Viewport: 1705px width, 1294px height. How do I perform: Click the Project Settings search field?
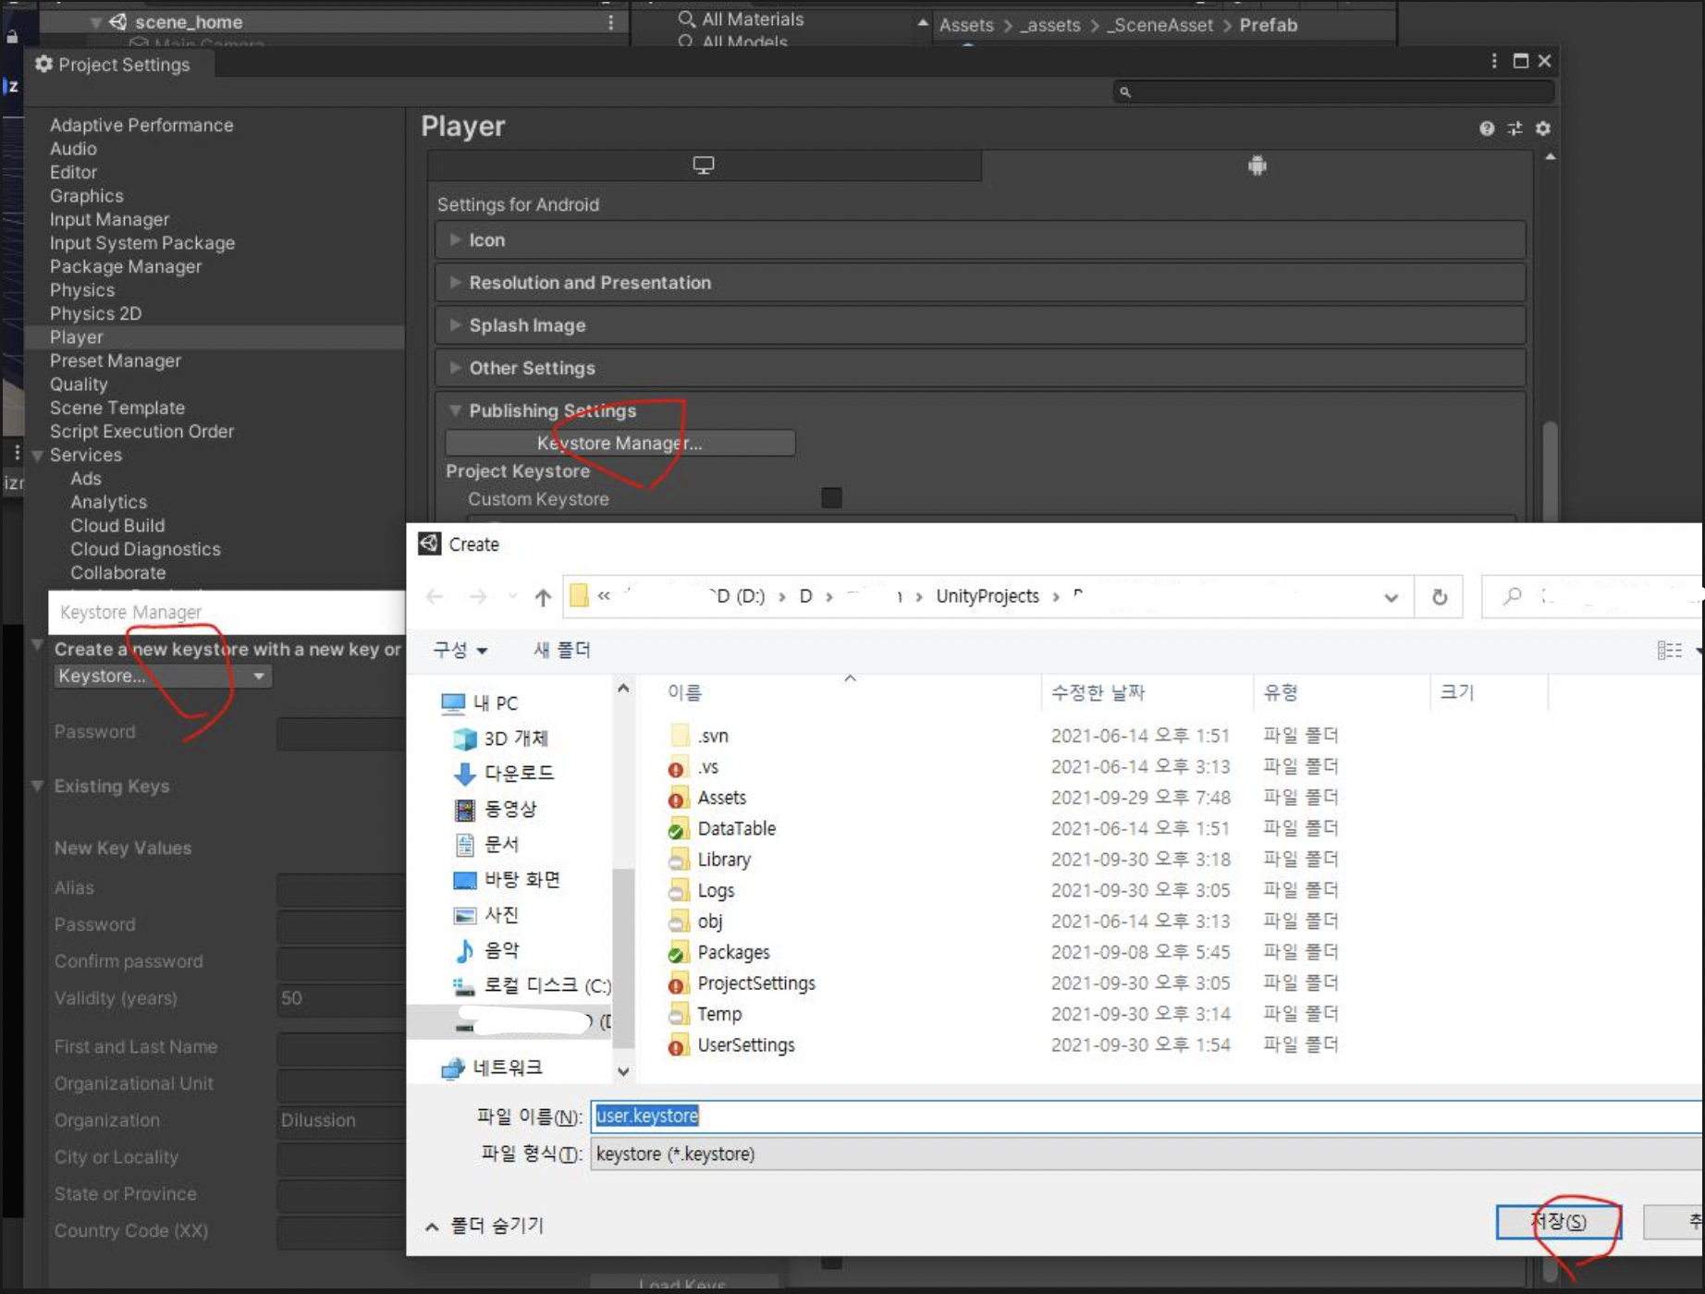click(1332, 92)
